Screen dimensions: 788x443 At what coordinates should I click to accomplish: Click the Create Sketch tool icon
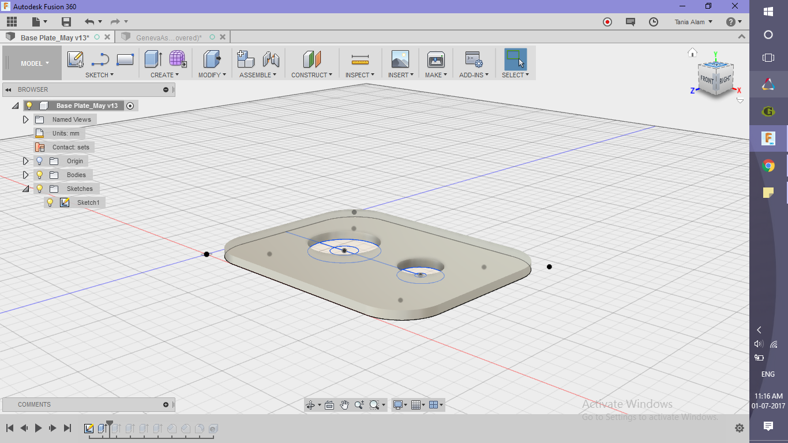[76, 59]
